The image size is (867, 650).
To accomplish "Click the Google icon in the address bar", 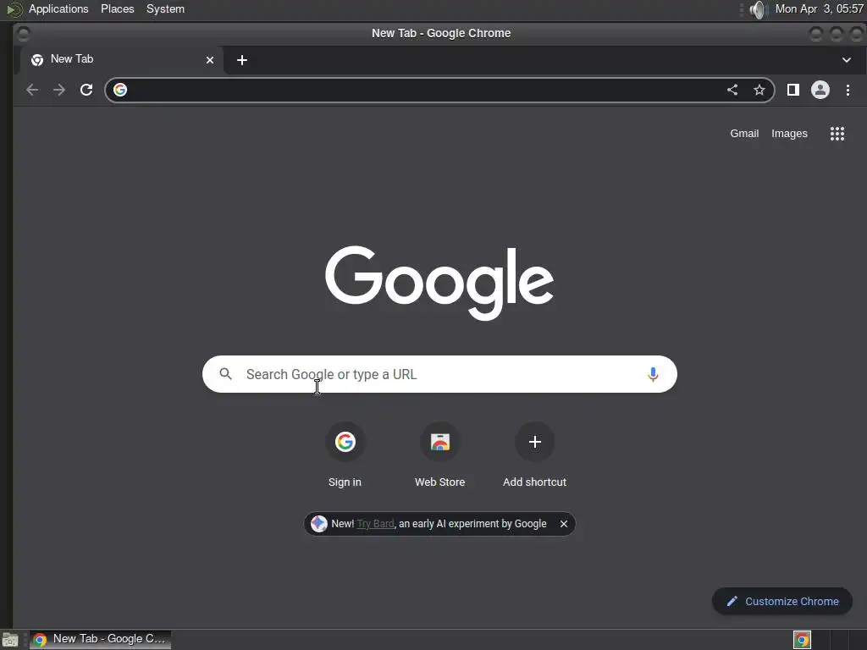I will pos(120,90).
